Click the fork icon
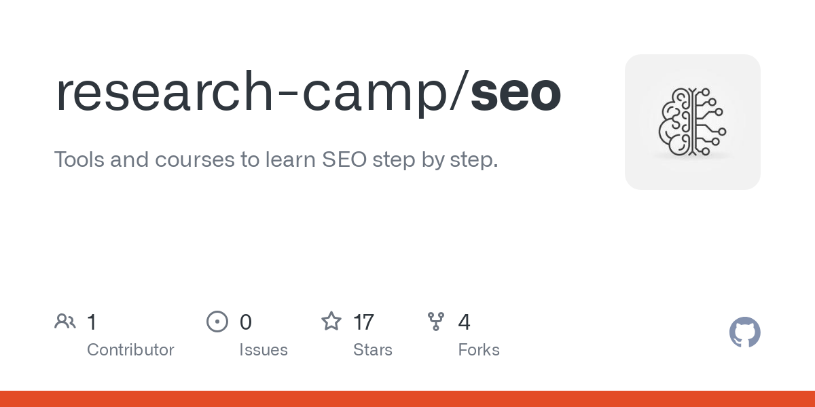This screenshot has height=407, width=815. (436, 322)
